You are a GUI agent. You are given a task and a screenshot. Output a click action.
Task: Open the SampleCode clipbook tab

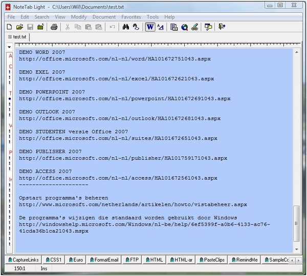pyautogui.click(x=276, y=260)
